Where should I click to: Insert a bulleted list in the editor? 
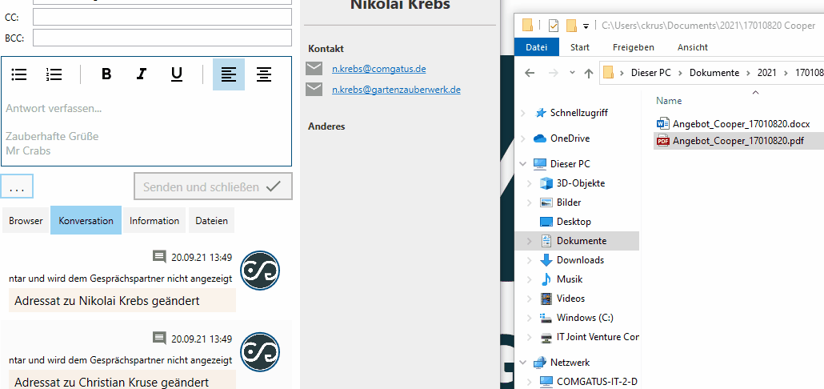pos(19,74)
